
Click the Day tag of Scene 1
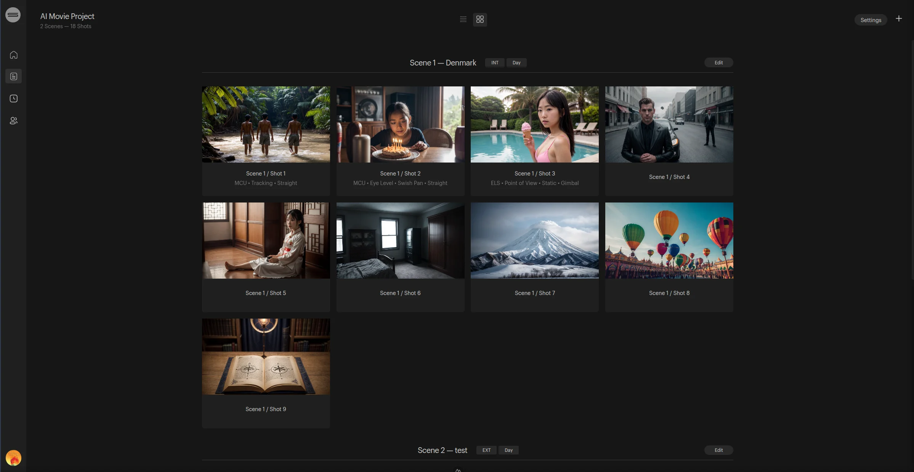click(x=516, y=63)
